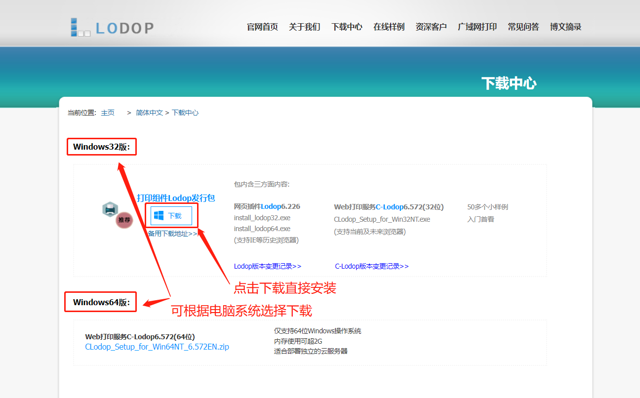Click the 备用下载地址>> link

click(x=172, y=234)
